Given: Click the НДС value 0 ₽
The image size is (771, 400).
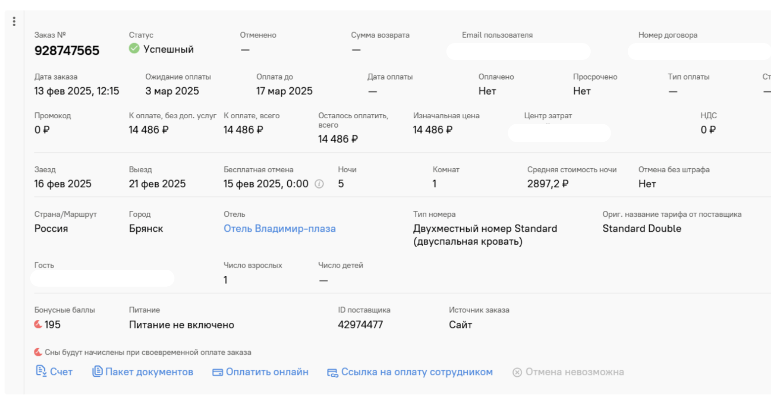Looking at the screenshot, I should (708, 130).
